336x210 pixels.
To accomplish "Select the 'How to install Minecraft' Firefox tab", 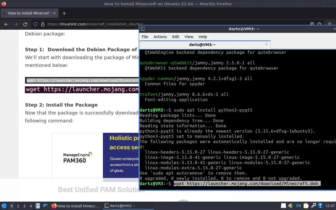I will point(29,13).
